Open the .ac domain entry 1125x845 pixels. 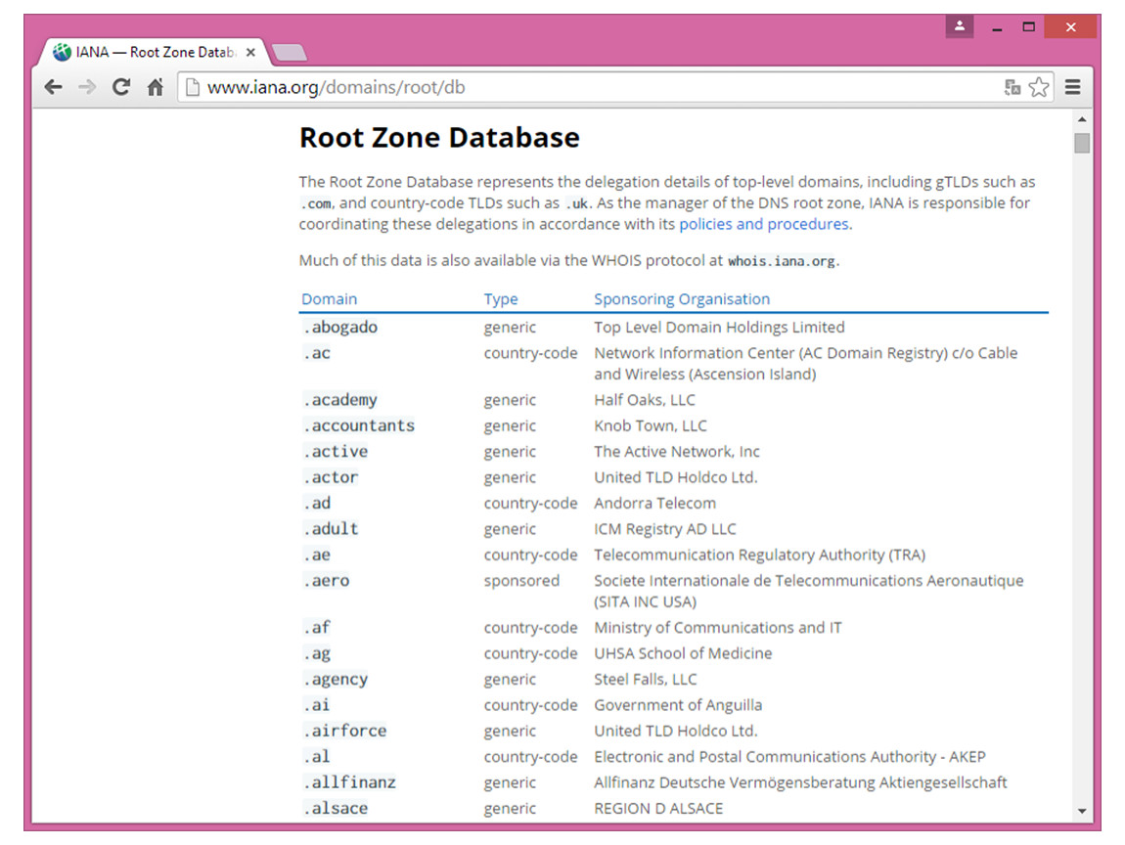click(316, 353)
